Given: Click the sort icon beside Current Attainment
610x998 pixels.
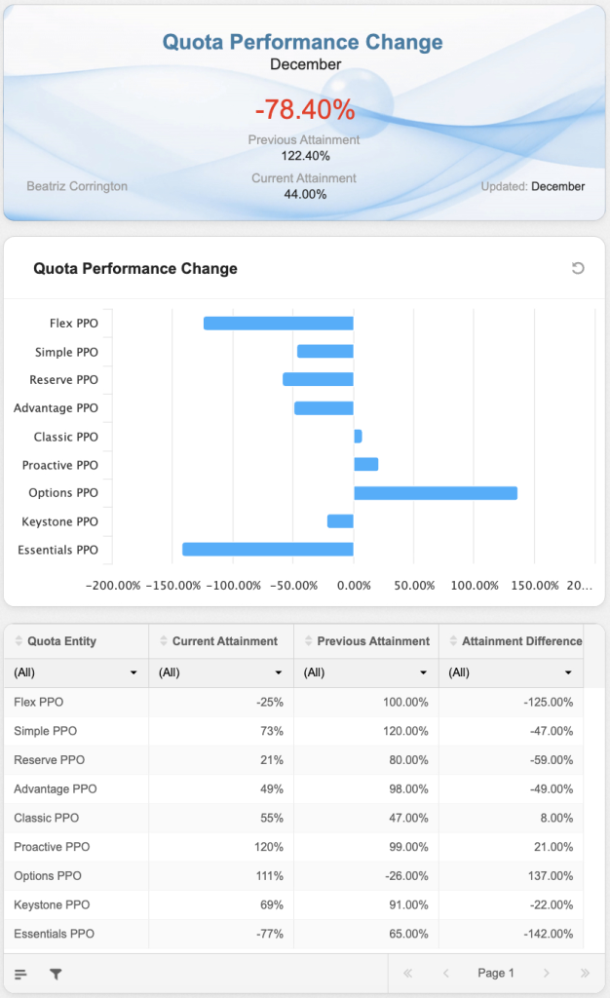Looking at the screenshot, I should [164, 641].
